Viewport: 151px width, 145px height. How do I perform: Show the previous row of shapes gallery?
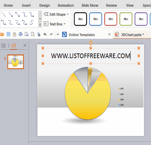tap(40, 13)
